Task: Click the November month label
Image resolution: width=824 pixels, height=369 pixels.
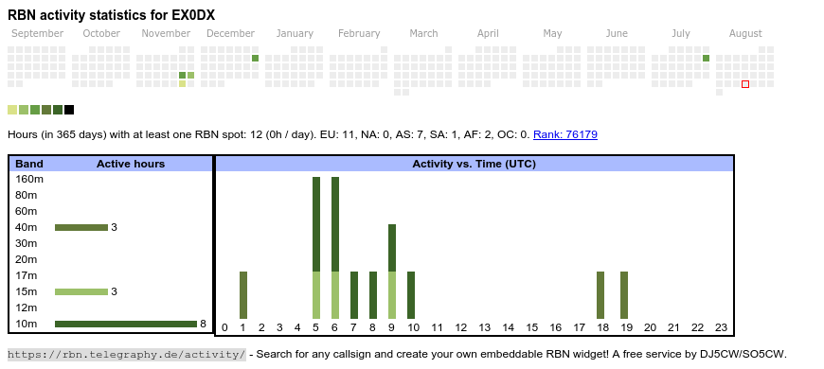Action: (x=166, y=34)
